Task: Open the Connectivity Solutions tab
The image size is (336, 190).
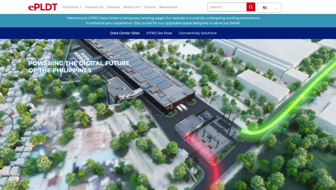Action: click(x=198, y=33)
